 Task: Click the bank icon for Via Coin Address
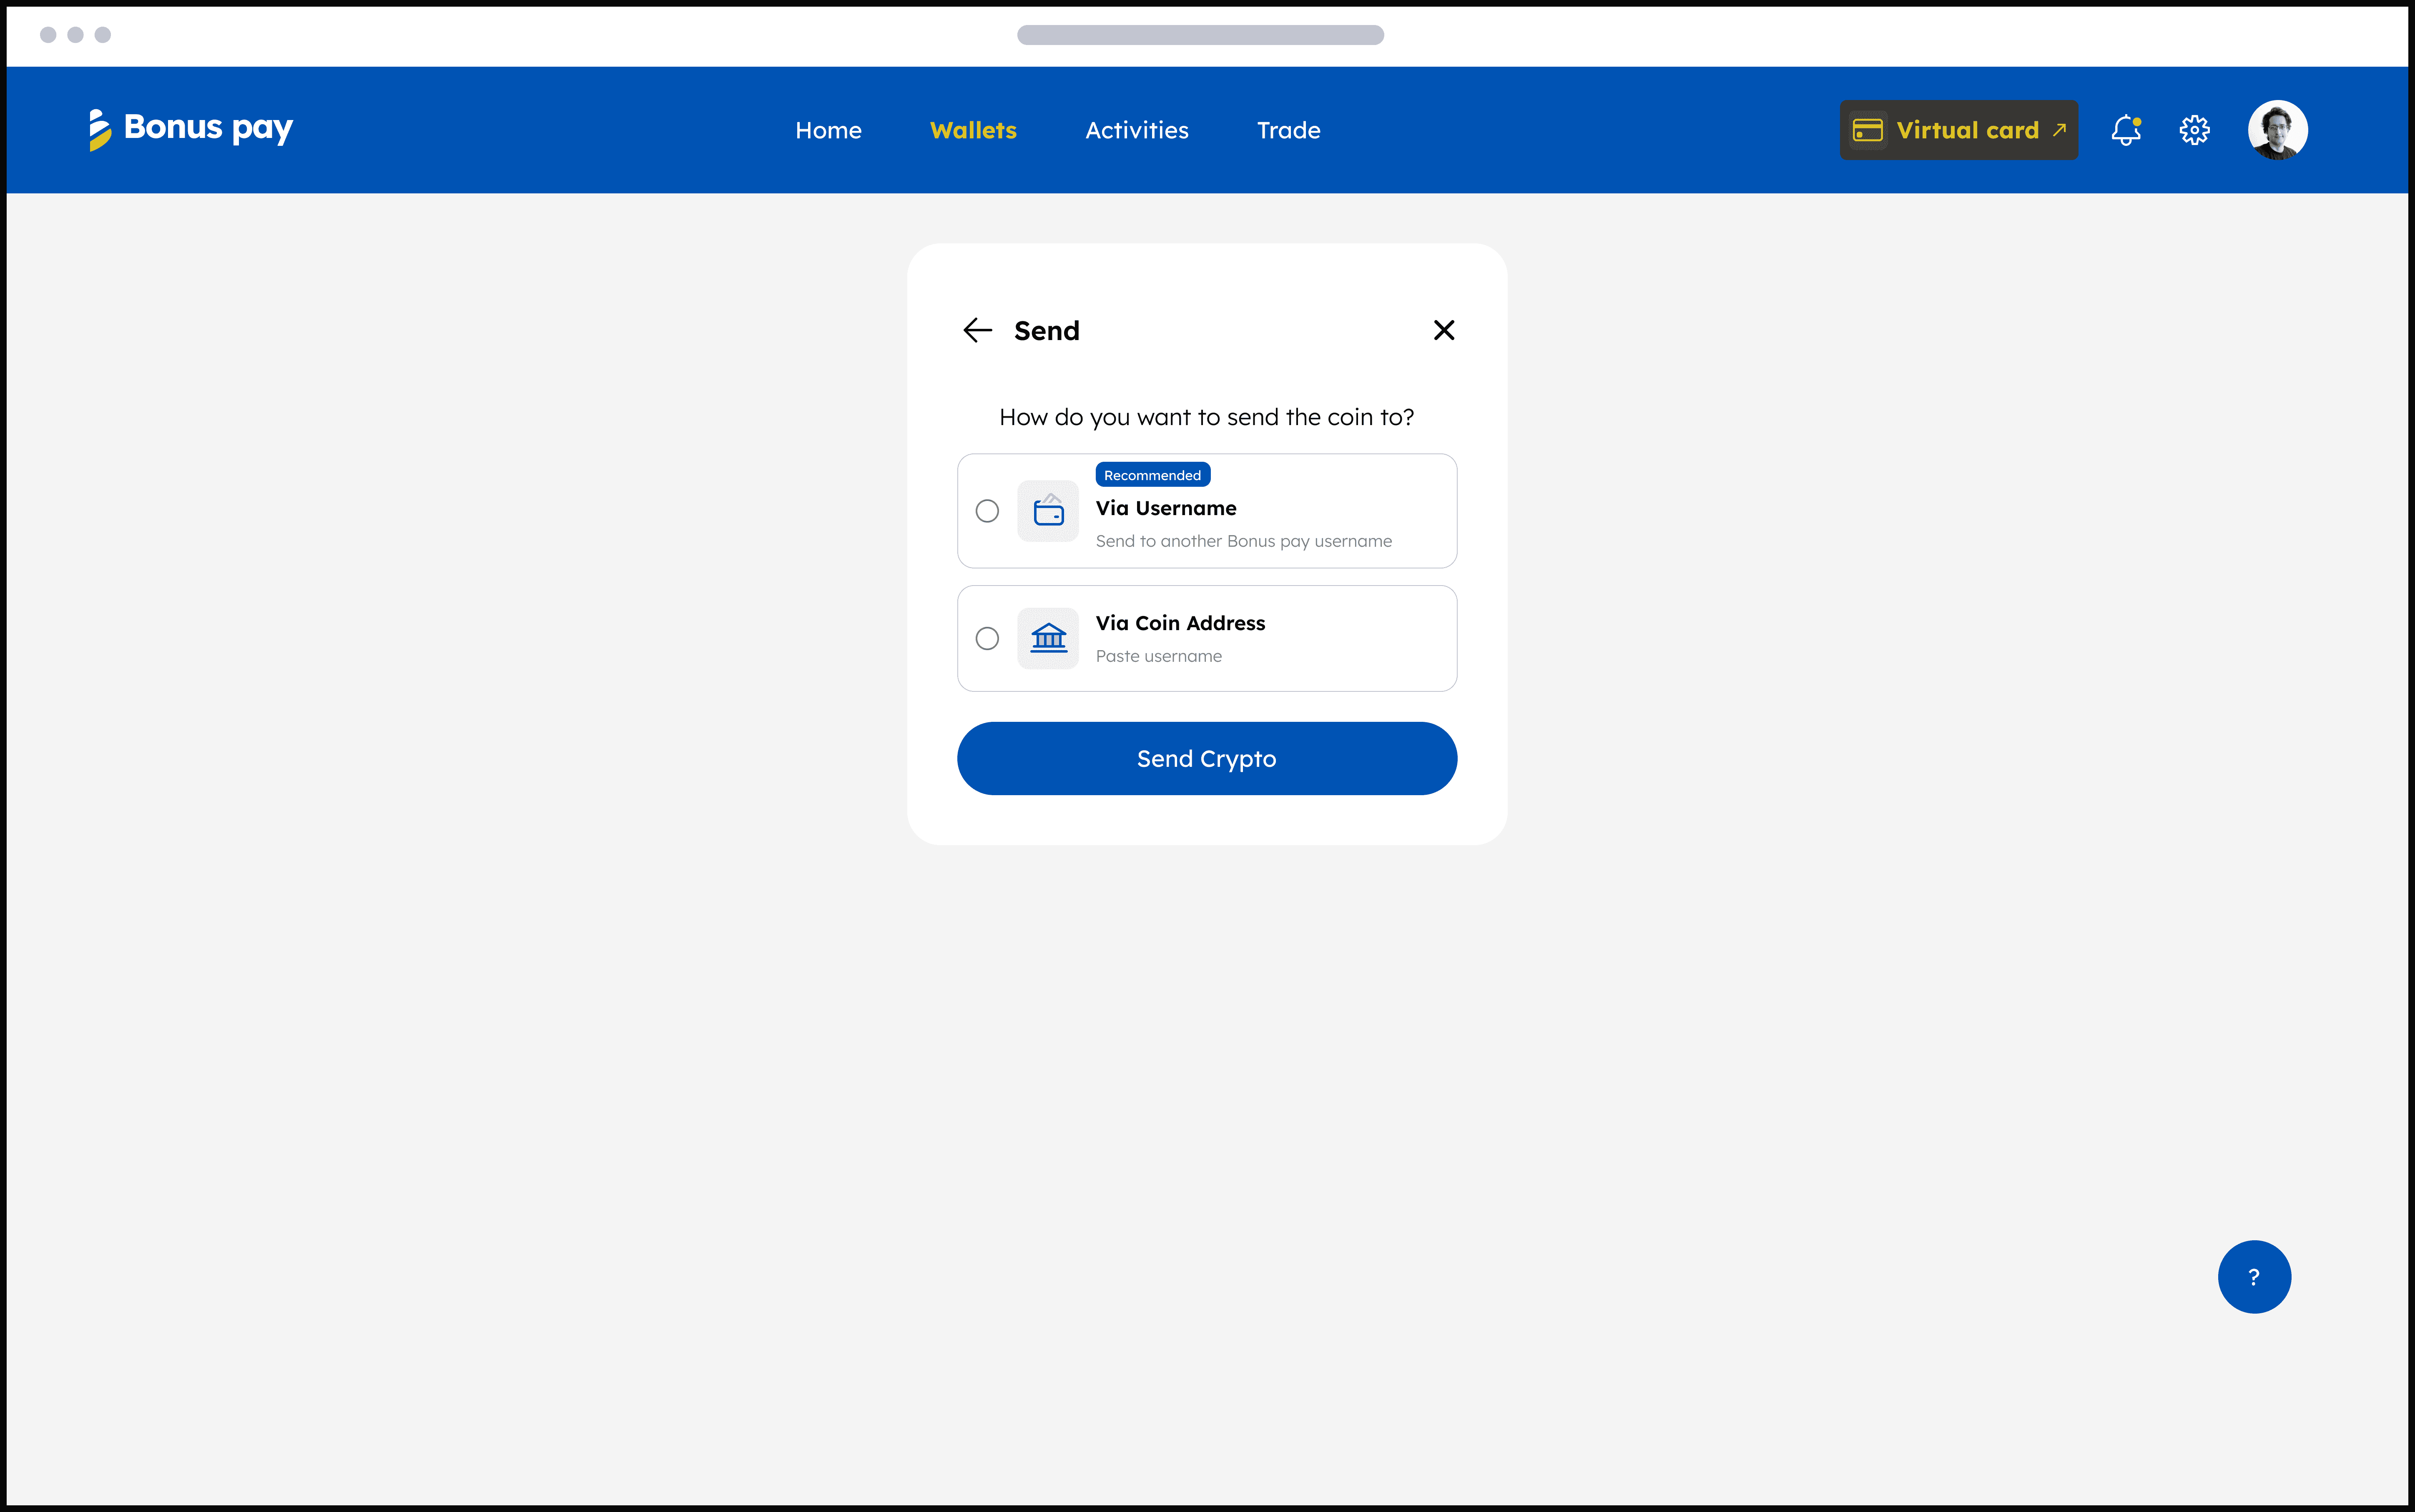pyautogui.click(x=1049, y=638)
